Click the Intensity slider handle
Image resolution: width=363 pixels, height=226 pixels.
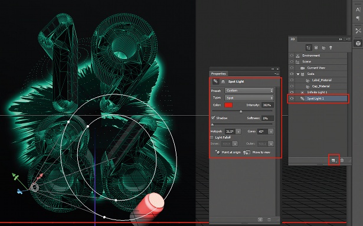pos(241,112)
